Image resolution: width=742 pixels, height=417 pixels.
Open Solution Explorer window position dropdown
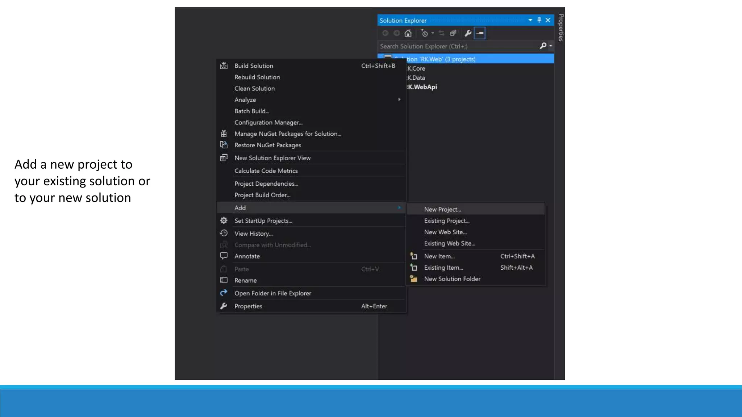[x=530, y=20]
